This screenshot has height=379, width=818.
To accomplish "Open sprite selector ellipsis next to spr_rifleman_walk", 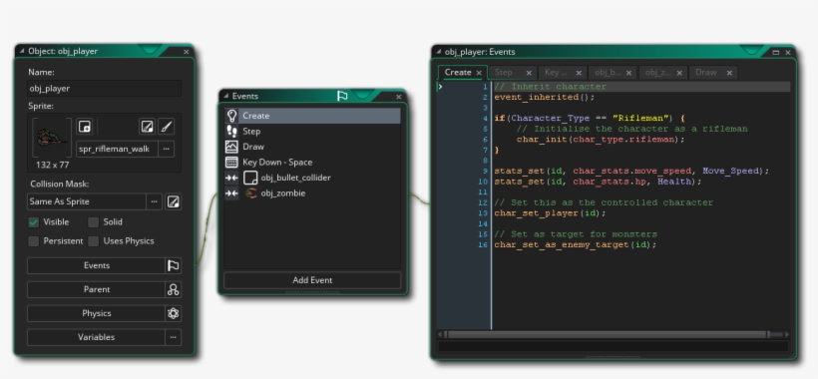I will [x=166, y=149].
